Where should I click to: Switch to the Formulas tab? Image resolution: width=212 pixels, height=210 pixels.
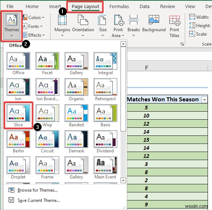pyautogui.click(x=119, y=6)
